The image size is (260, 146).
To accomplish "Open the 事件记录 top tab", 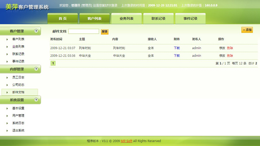I will point(191,19).
